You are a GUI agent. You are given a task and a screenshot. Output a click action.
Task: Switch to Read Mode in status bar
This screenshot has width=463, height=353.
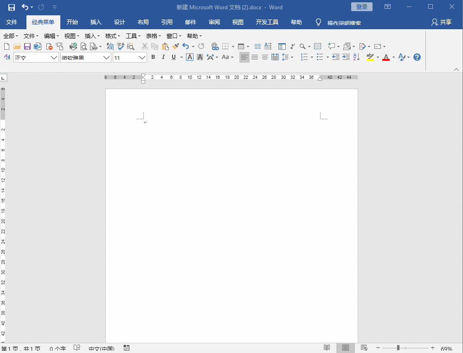[327, 348]
